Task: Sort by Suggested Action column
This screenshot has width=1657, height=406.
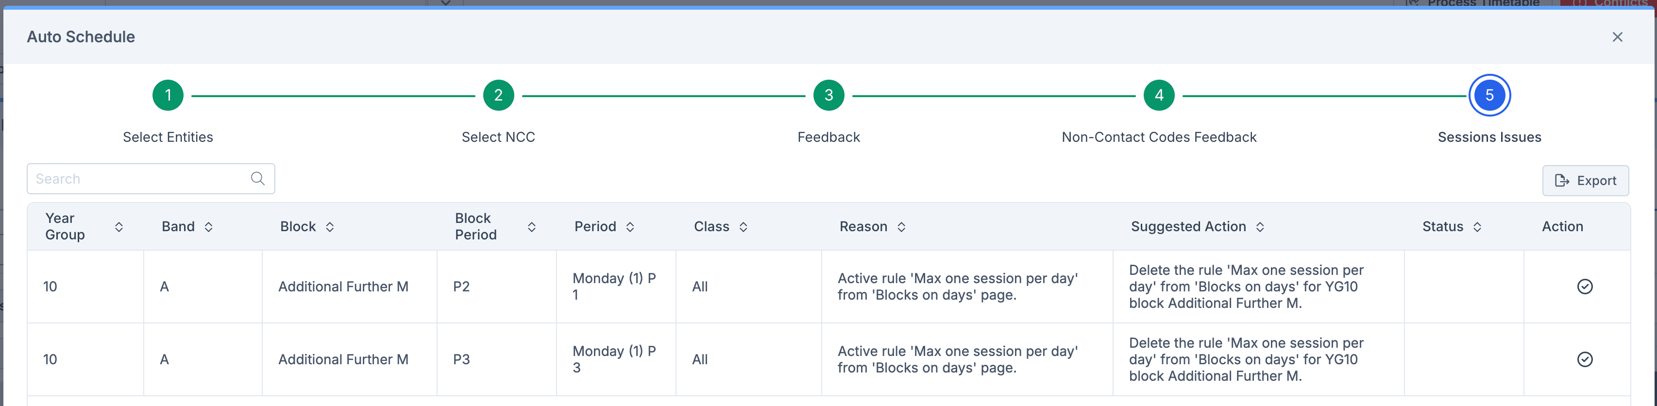Action: (1260, 227)
